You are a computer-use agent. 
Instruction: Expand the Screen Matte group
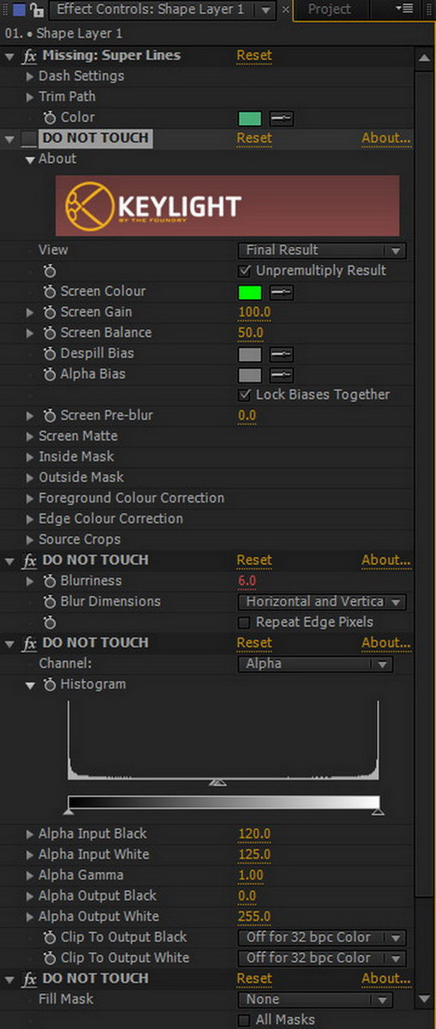(31, 436)
